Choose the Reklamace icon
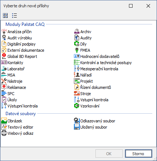Image resolution: width=157 pixels, height=161 pixels. click(4, 87)
